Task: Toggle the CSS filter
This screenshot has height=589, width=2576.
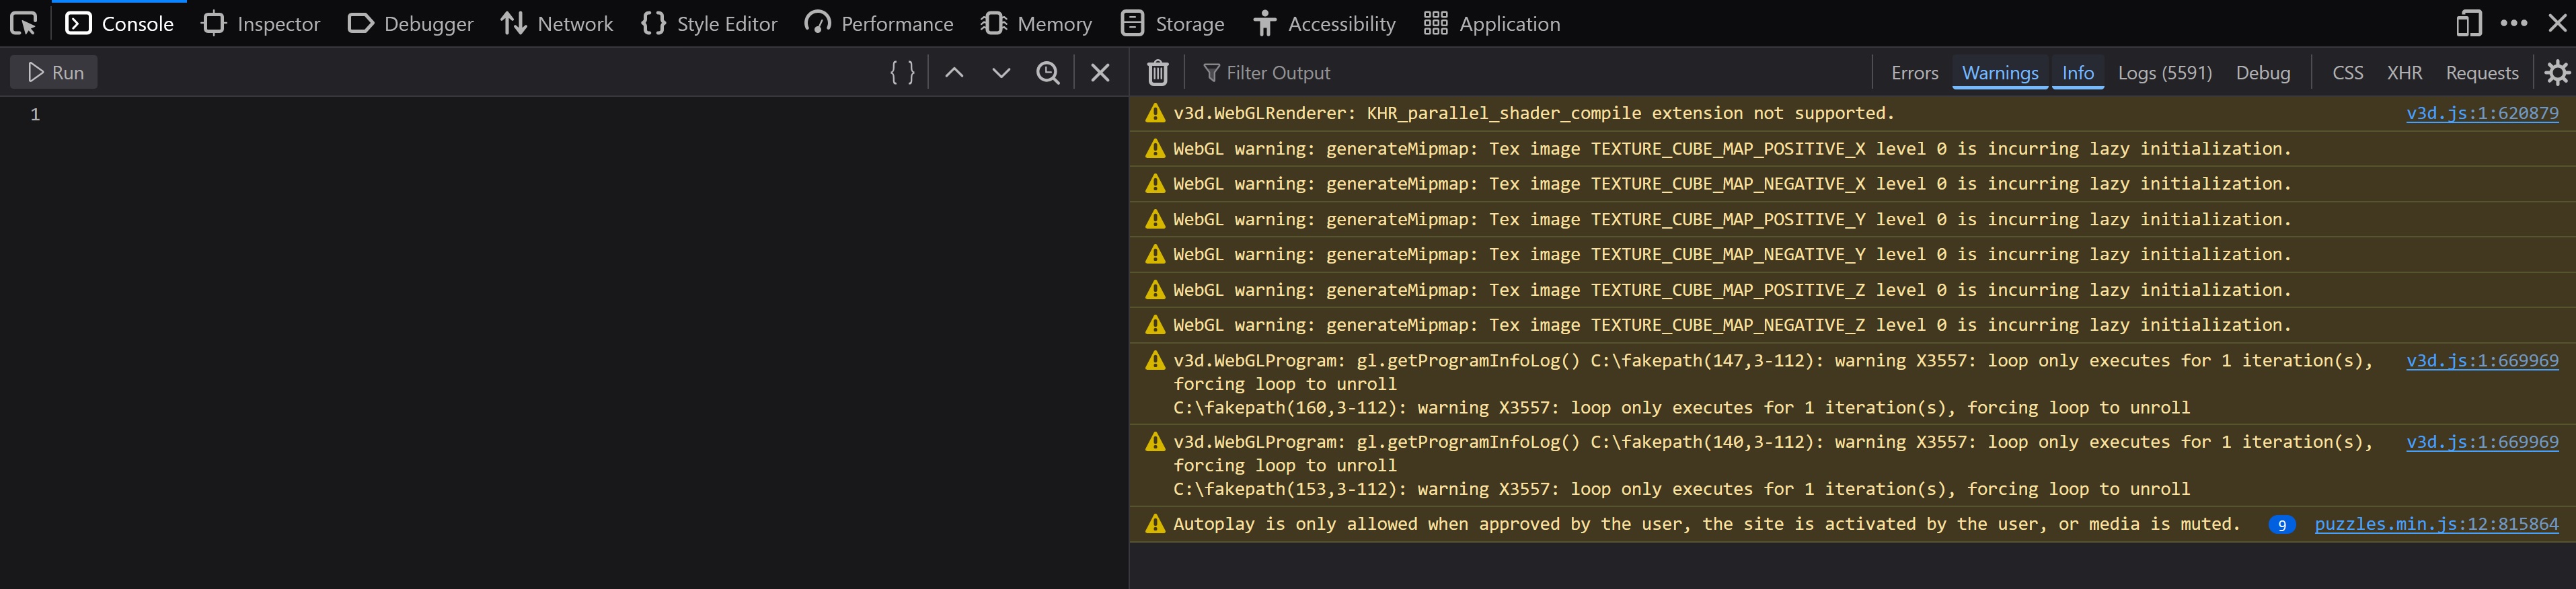Action: click(2347, 73)
